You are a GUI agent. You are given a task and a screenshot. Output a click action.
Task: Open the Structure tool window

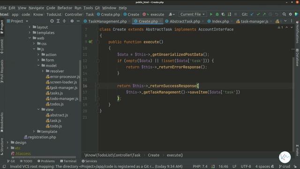[2, 146]
